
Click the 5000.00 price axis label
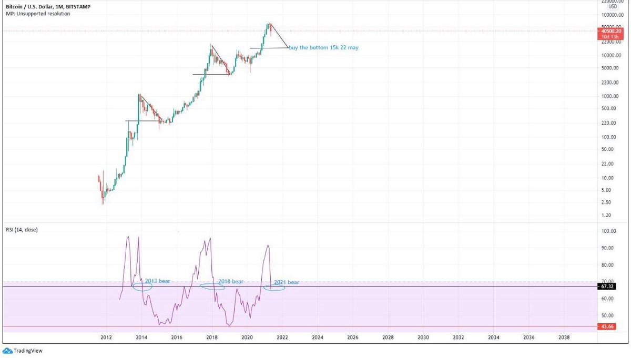pyautogui.click(x=610, y=68)
